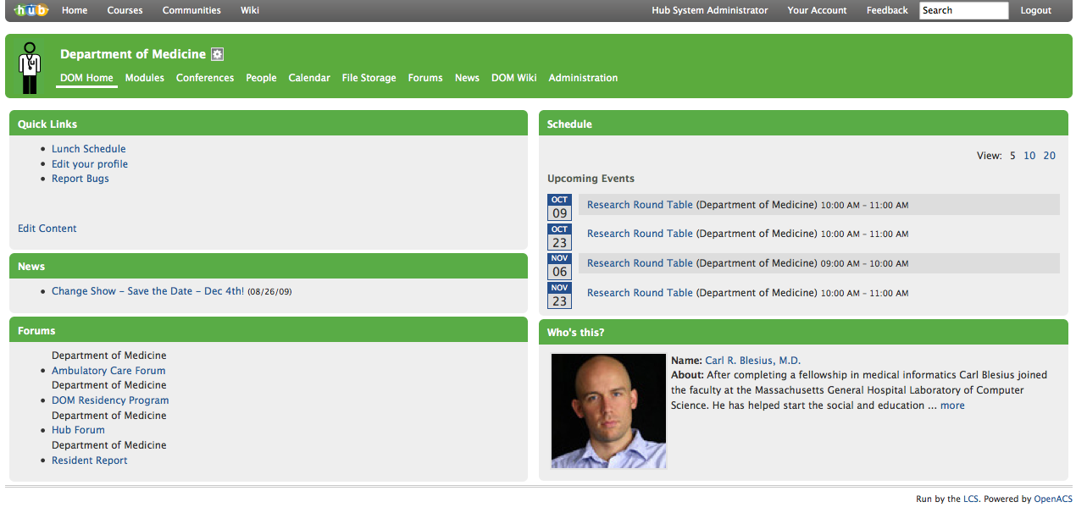
Task: Log out using the Logout button
Action: point(1035,10)
